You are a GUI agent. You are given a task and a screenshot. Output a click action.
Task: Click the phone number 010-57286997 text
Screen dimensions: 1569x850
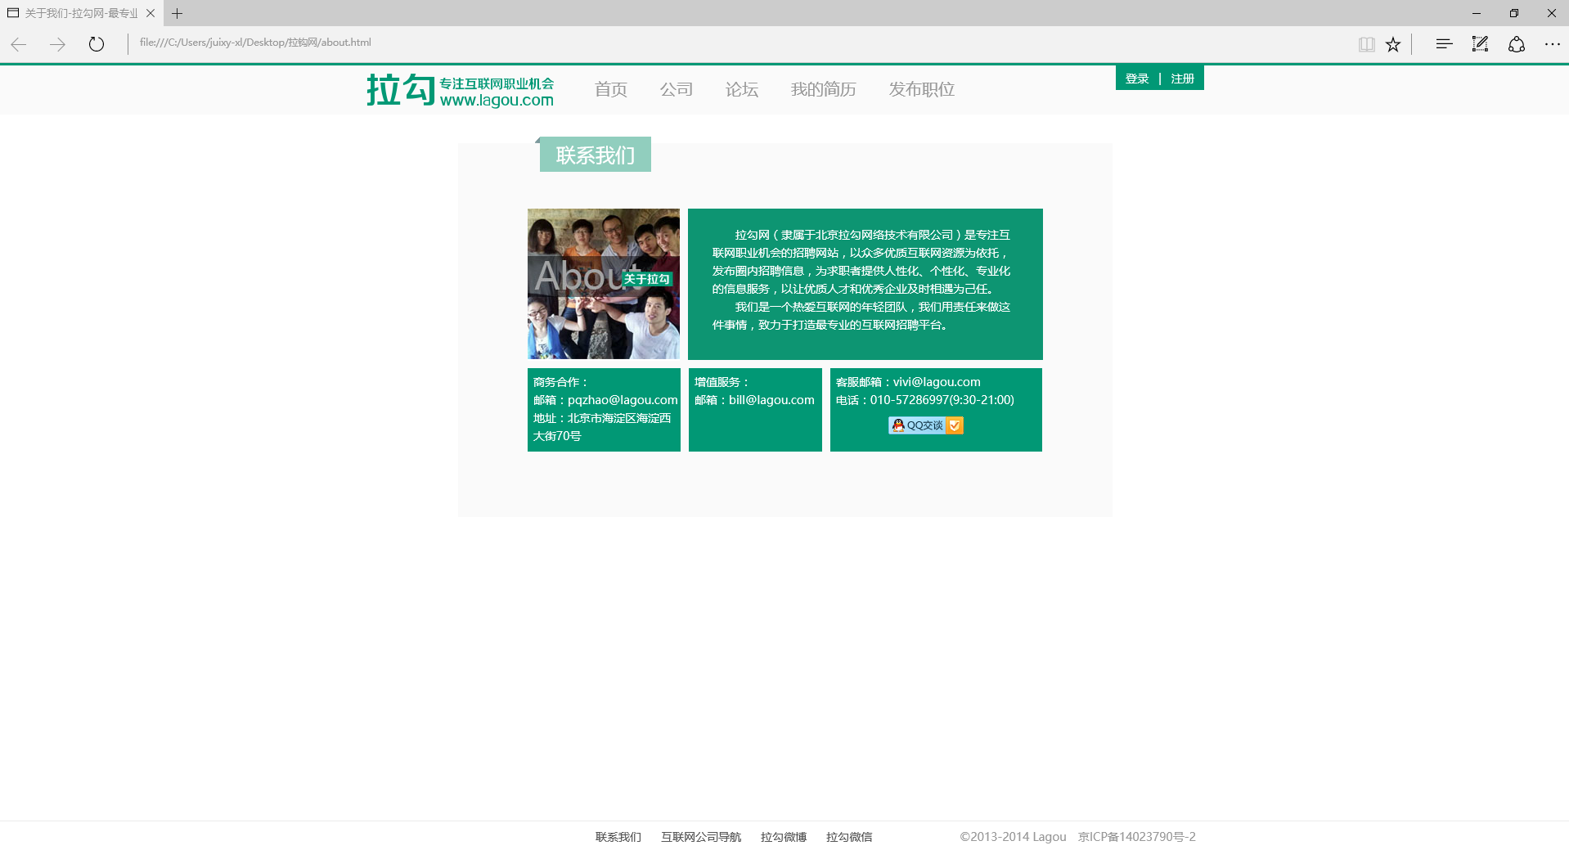(909, 400)
